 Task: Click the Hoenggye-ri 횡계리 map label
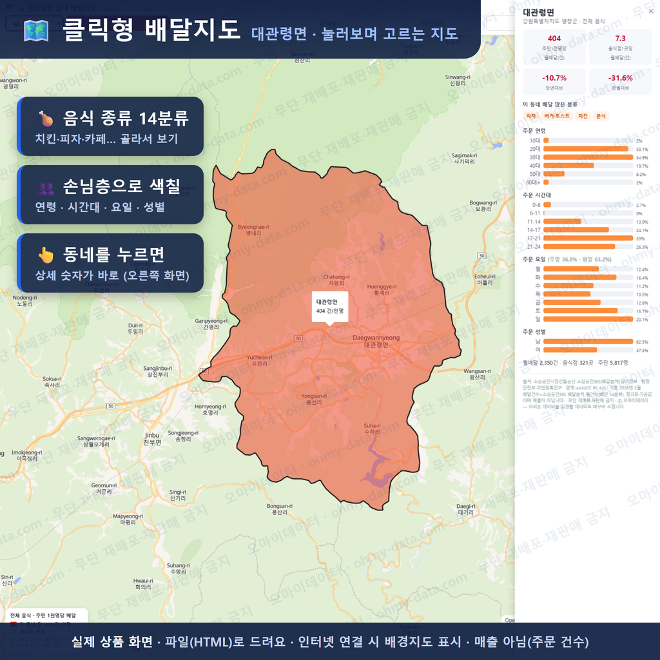tap(382, 289)
